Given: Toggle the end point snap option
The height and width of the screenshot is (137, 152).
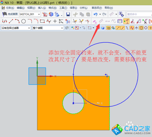Looking at the screenshot, I should click(118, 28).
